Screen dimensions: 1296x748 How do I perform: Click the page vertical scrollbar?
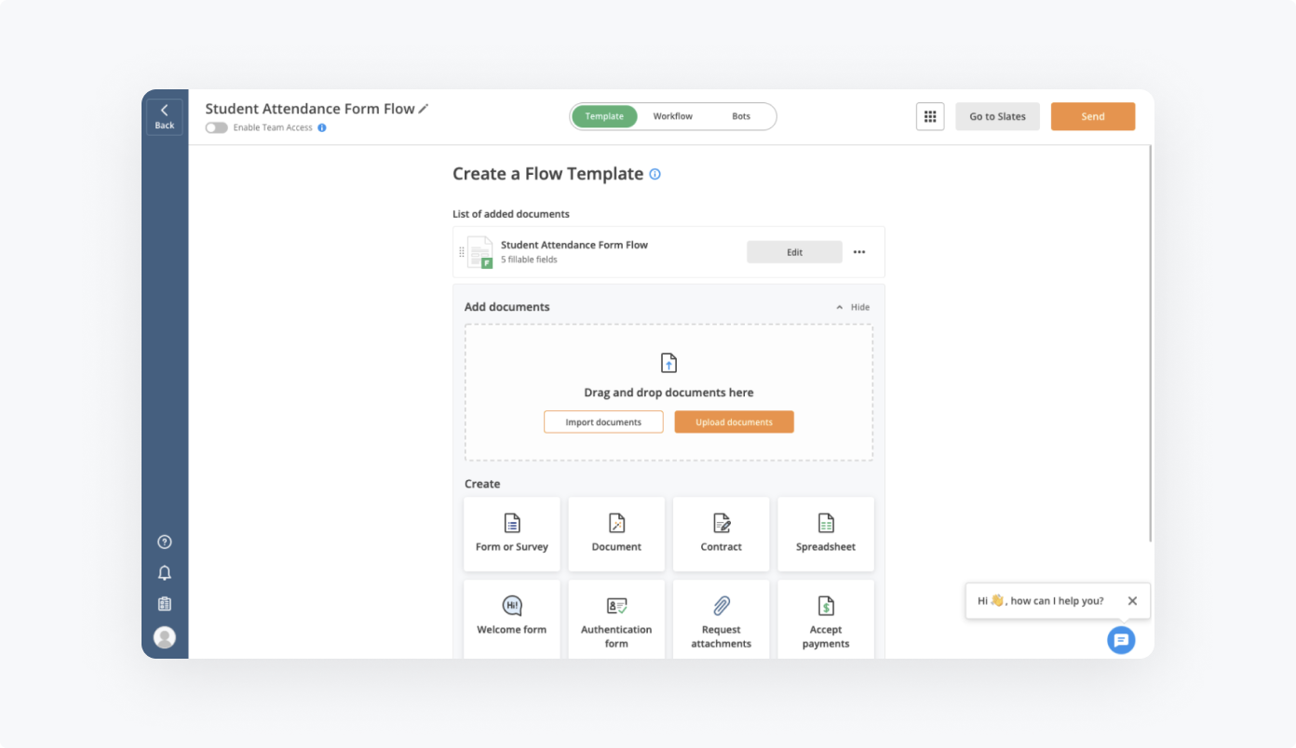(x=1151, y=344)
